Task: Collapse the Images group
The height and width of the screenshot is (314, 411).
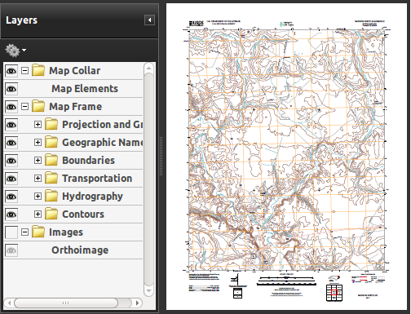Action: coord(24,232)
